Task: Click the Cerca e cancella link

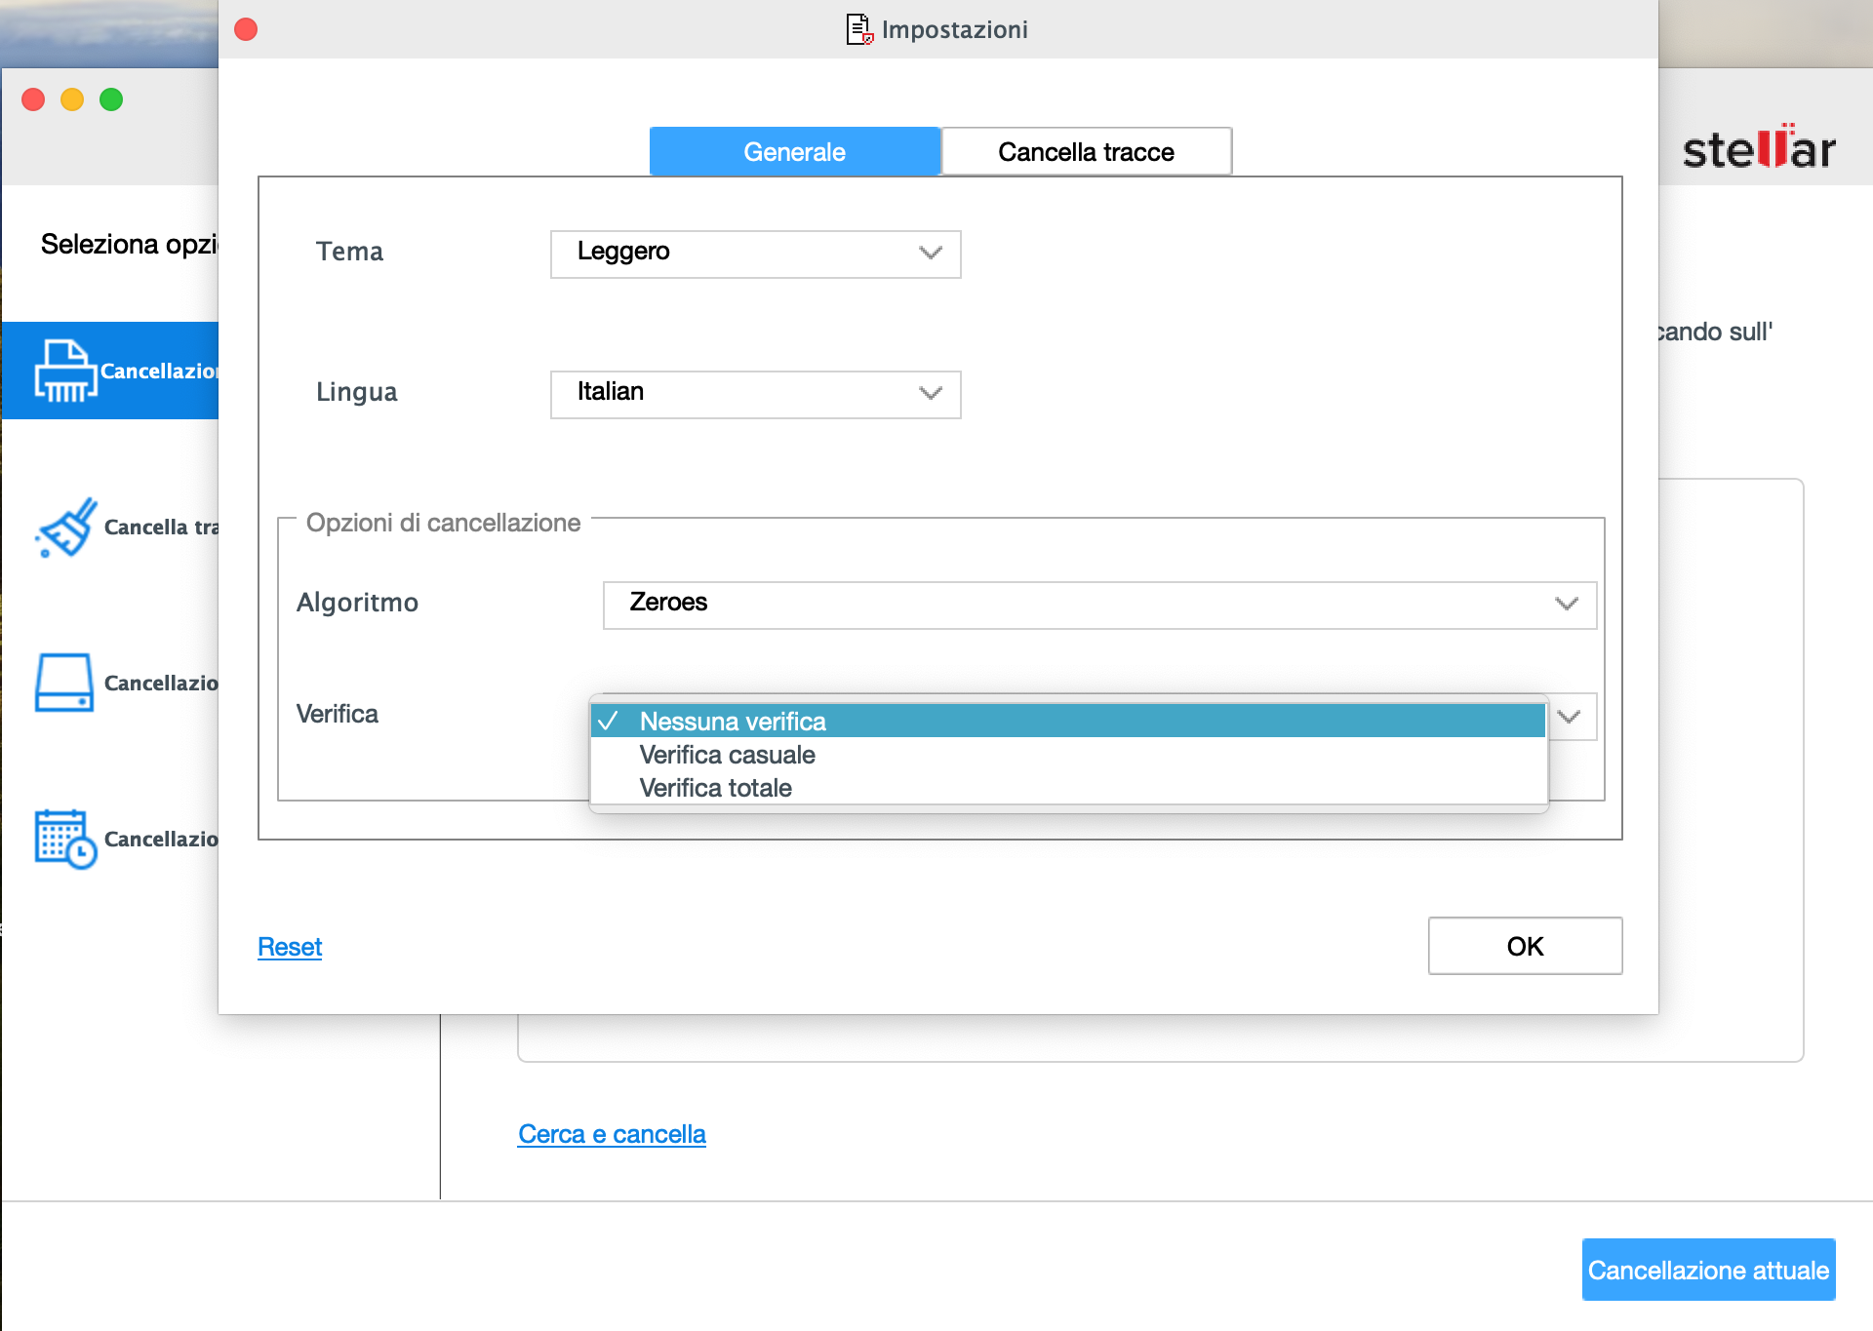Action: [x=612, y=1134]
